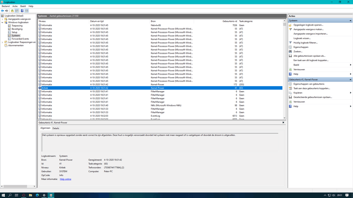Click the Opgeslagen logboek openen folder icon
Screen dimensions: 353x198
pos(290,25)
